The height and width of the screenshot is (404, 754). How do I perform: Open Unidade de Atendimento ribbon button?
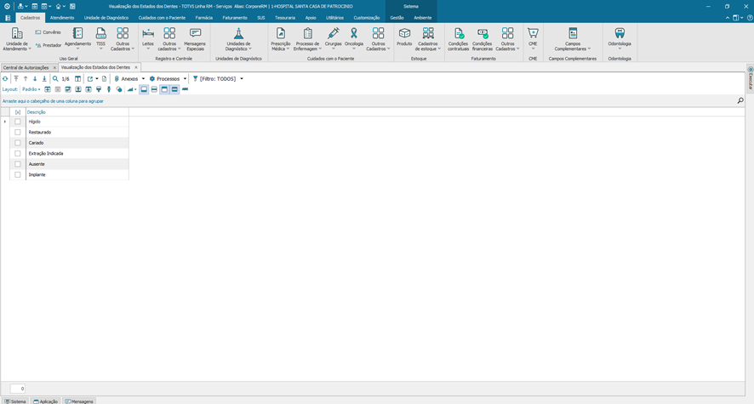point(17,39)
